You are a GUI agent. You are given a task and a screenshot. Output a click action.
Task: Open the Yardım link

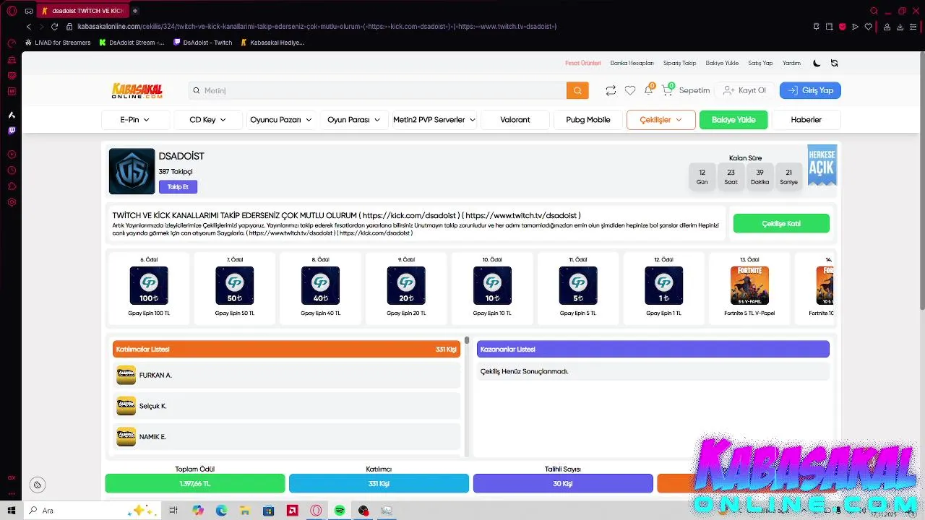tap(791, 63)
